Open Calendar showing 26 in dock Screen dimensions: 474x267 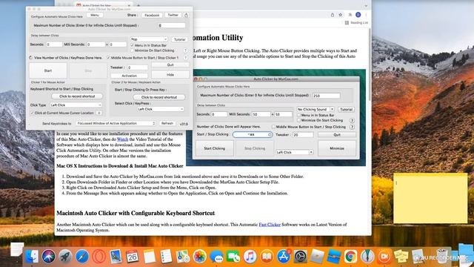pyautogui.click(x=132, y=257)
